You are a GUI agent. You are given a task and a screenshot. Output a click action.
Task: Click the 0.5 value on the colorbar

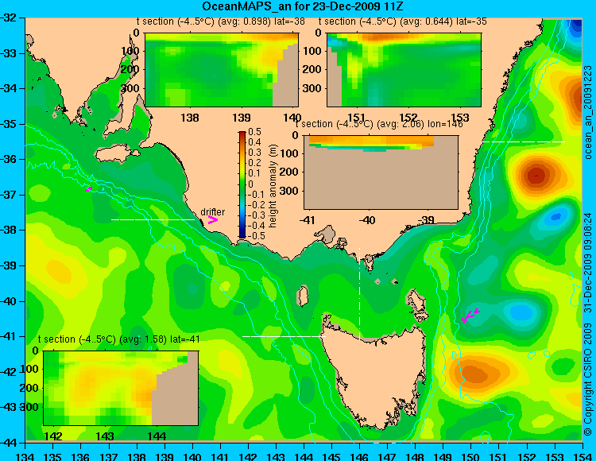coord(254,132)
